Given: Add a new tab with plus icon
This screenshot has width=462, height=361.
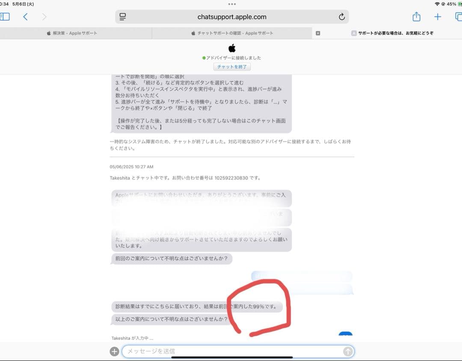Looking at the screenshot, I should pyautogui.click(x=438, y=17).
